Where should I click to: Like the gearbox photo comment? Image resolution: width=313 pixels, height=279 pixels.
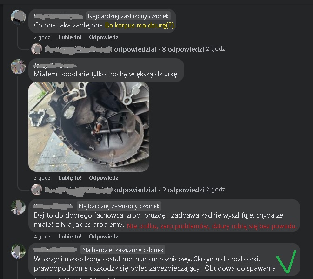70,178
